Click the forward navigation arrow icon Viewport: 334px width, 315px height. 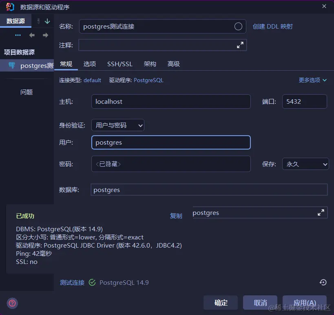pos(45,35)
